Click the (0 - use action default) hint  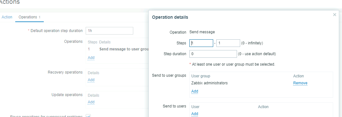click(257, 54)
